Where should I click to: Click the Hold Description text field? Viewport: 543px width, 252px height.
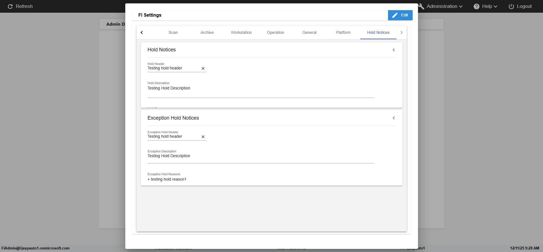pos(260,90)
